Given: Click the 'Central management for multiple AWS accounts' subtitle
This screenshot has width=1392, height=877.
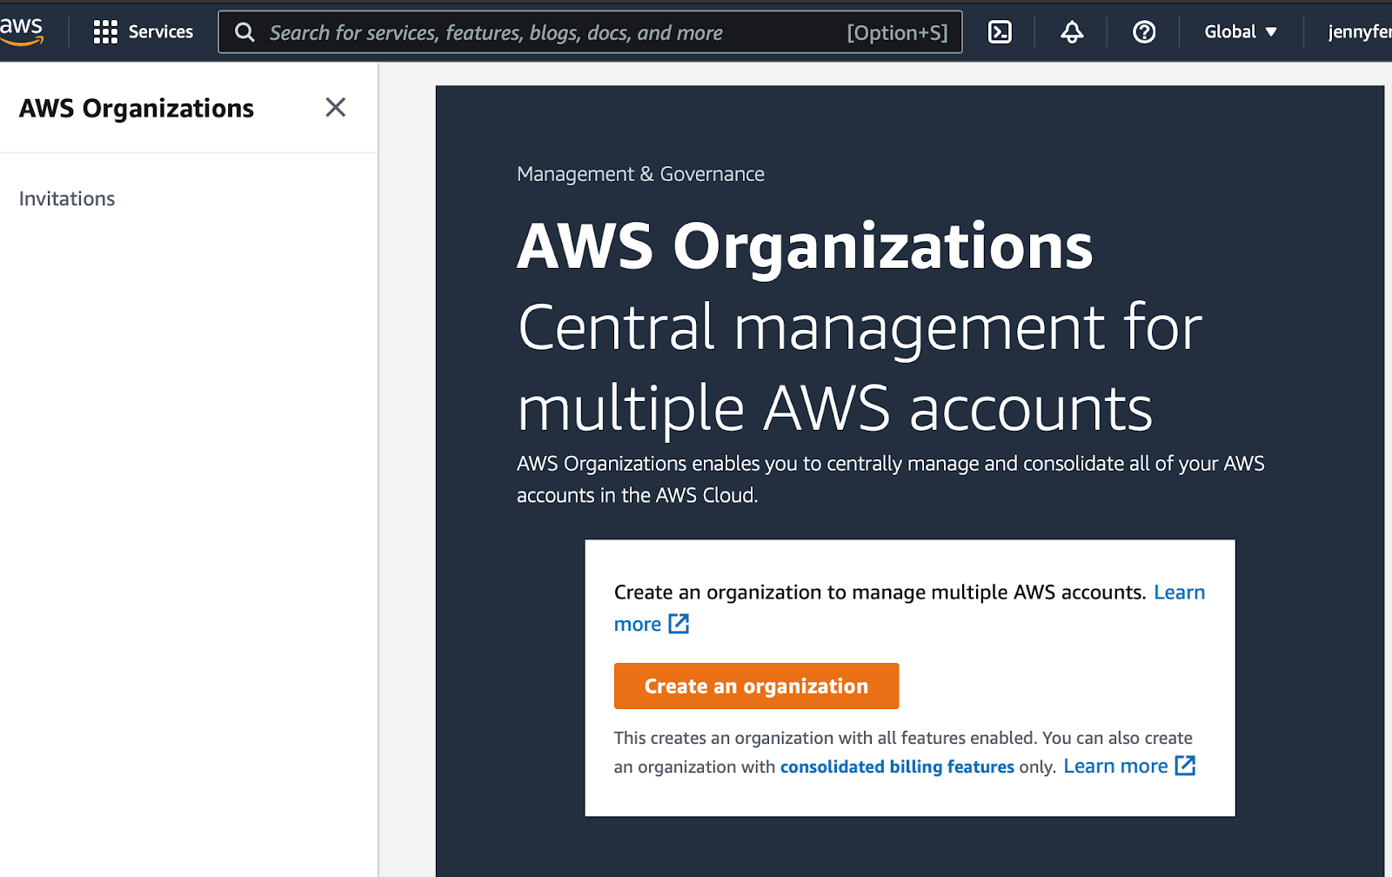Looking at the screenshot, I should coord(860,367).
